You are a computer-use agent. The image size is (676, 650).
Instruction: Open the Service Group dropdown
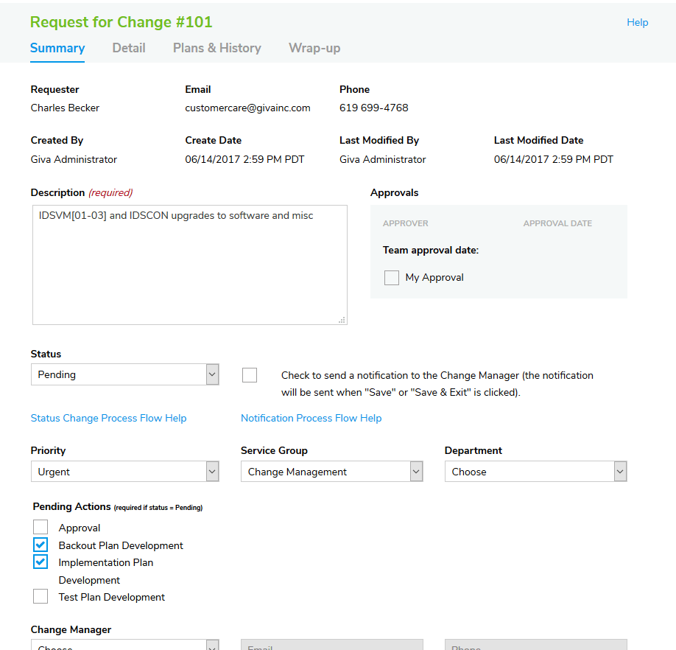[332, 472]
